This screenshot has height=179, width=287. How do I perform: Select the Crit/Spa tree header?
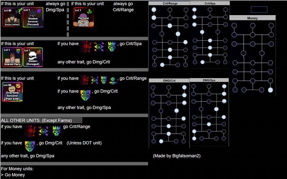point(210,3)
